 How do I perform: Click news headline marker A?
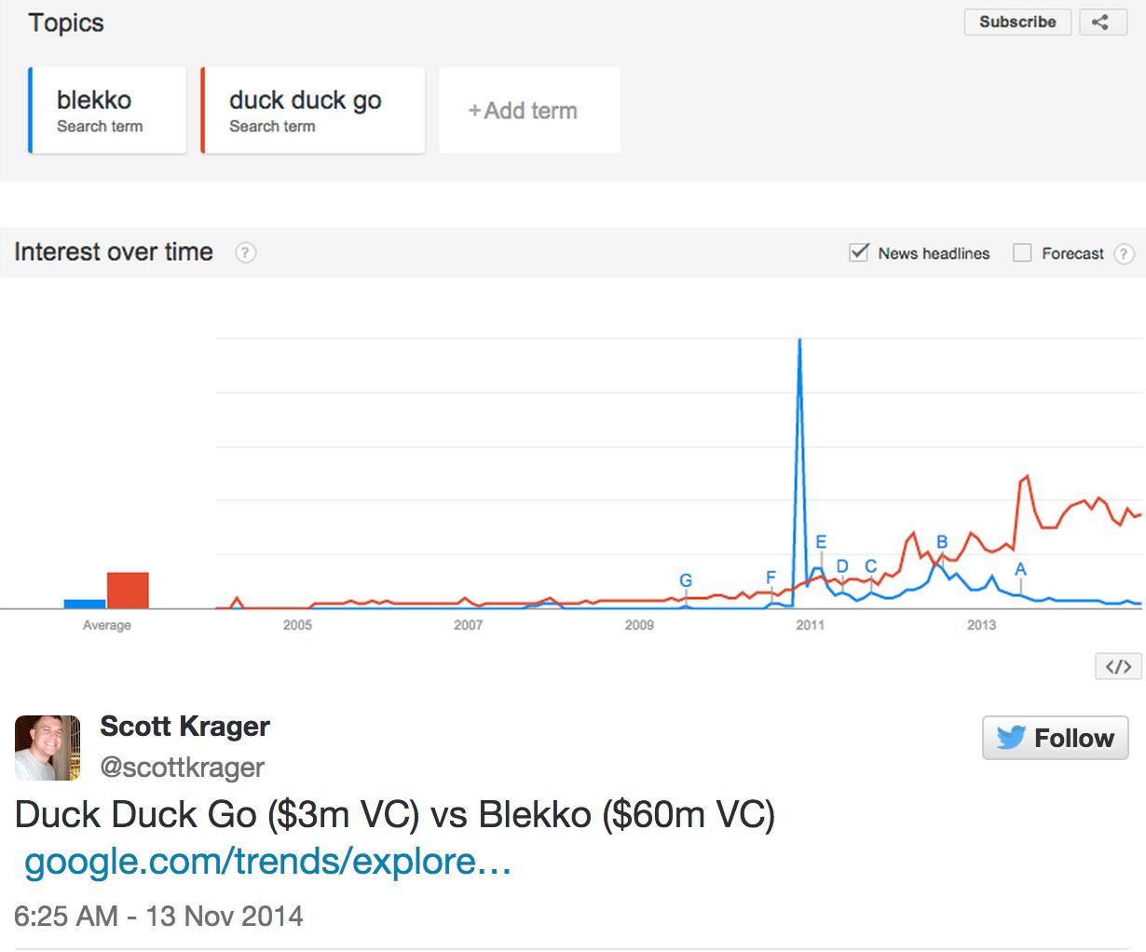click(1020, 569)
